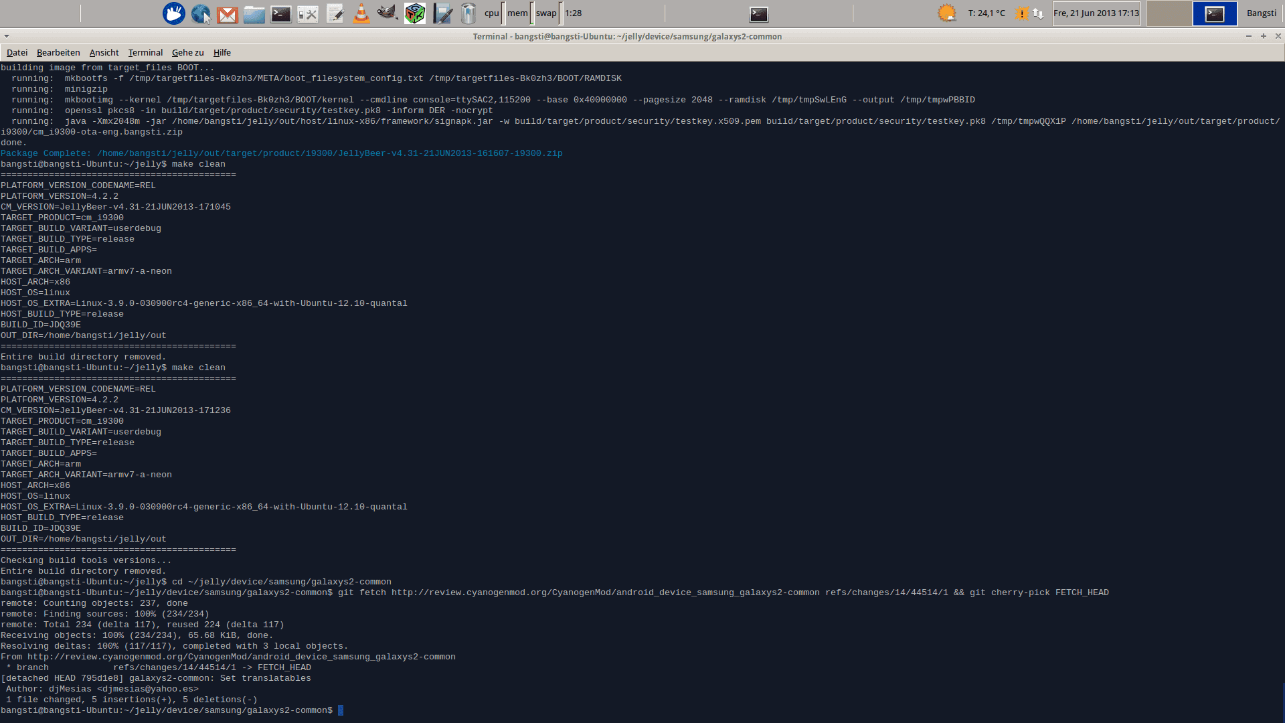
Task: Click the line CM_VERSION=JellyBeer-v4.31-21JUN2013-171045
Action: [116, 207]
